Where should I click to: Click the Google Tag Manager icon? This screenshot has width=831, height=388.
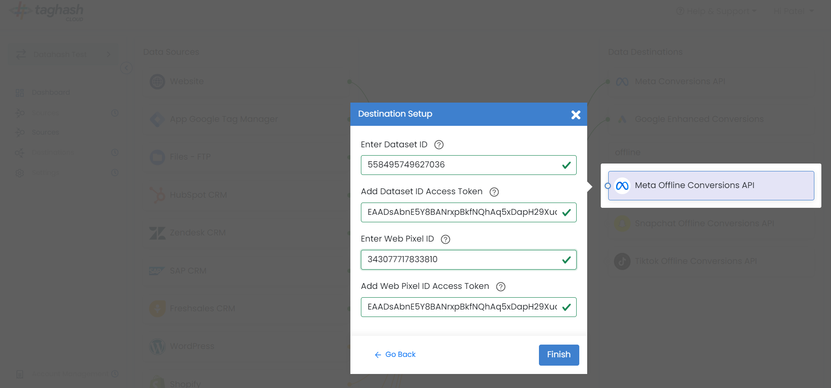(157, 119)
